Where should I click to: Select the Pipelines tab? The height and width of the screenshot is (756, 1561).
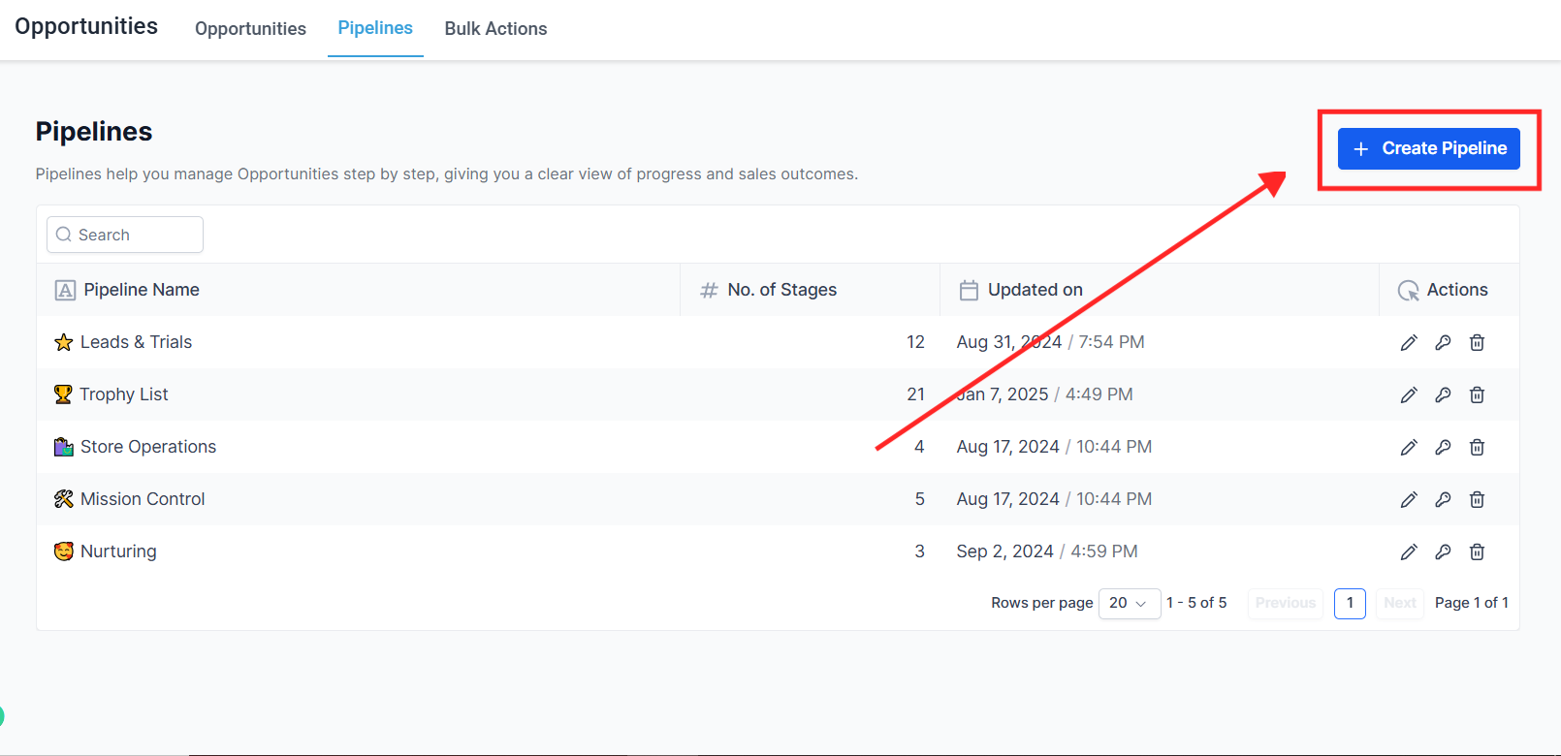[375, 28]
